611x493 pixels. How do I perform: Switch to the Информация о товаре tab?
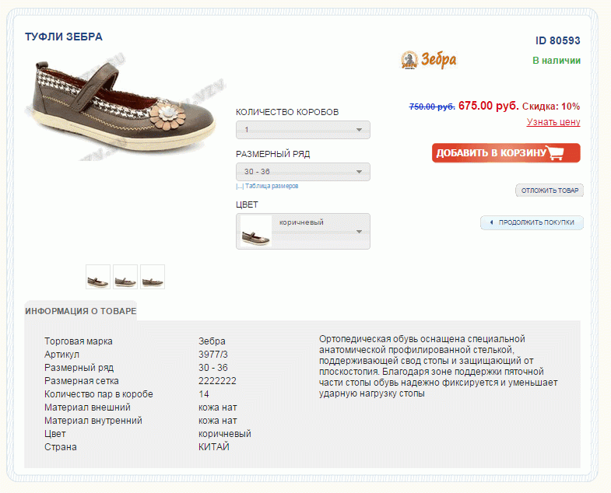pos(81,311)
